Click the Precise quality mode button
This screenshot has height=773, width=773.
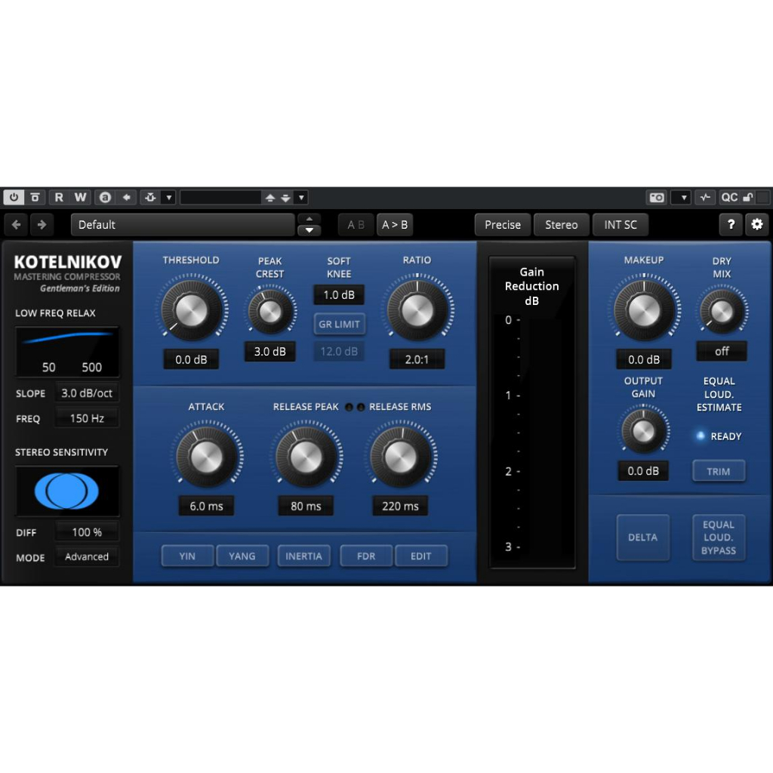(502, 225)
